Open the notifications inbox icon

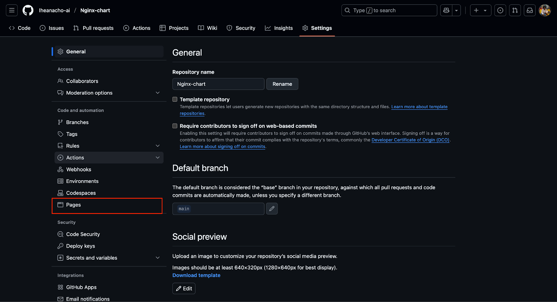[x=529, y=10]
